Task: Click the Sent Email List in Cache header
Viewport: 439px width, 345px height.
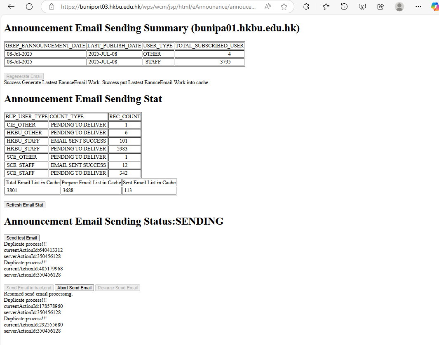Action: (149, 183)
